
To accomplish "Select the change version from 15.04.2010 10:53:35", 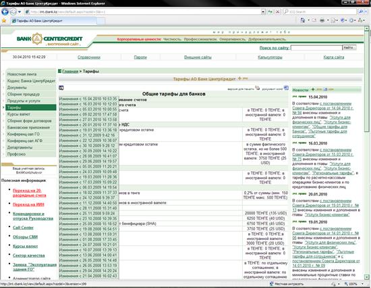I will pyautogui.click(x=88, y=99).
